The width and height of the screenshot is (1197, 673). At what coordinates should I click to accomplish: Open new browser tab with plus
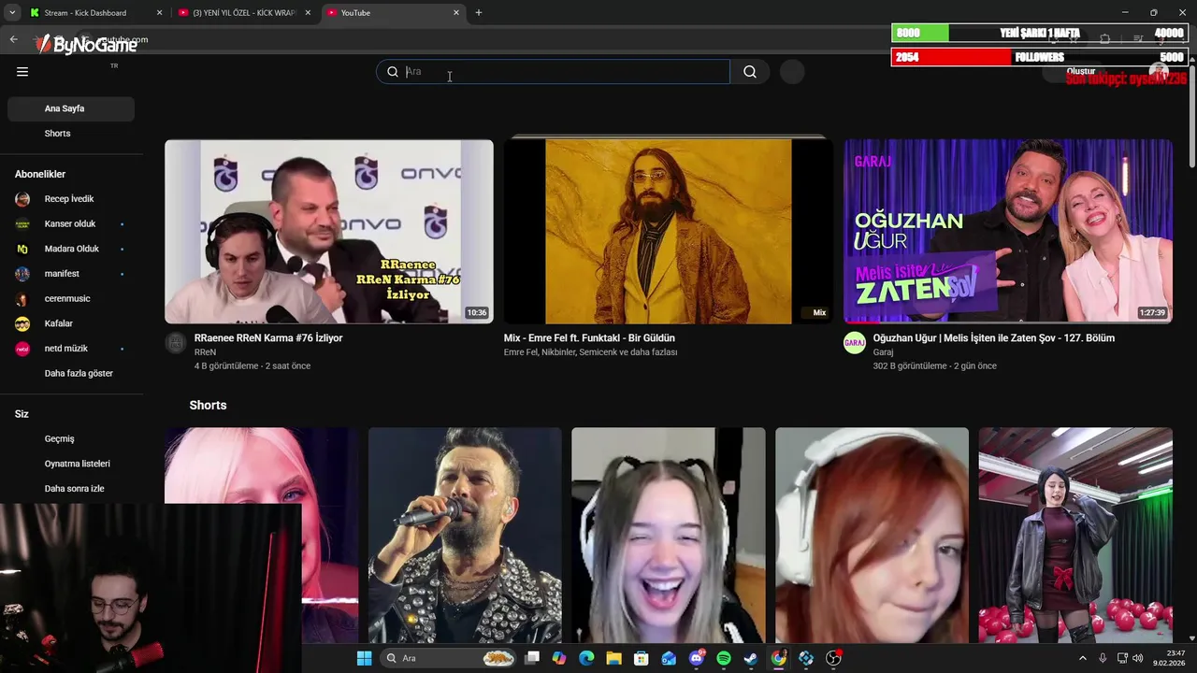point(479,12)
